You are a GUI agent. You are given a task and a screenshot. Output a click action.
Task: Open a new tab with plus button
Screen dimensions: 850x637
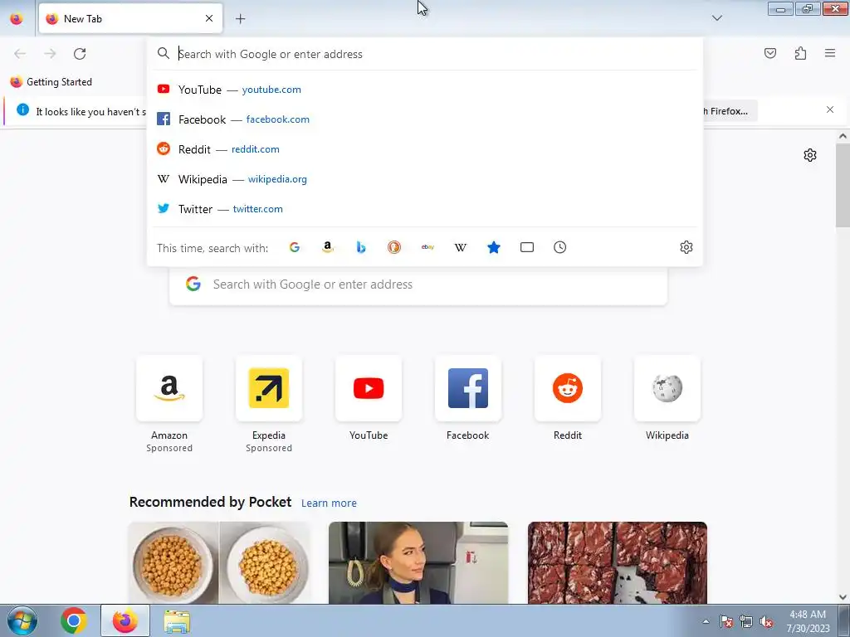tap(240, 19)
